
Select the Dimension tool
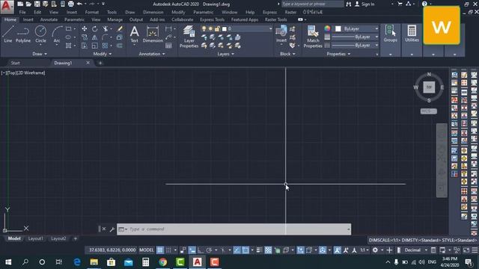[153, 34]
